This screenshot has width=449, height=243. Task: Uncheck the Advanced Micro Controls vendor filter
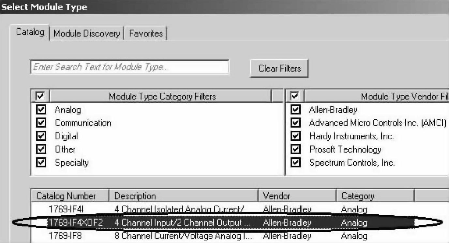295,123
